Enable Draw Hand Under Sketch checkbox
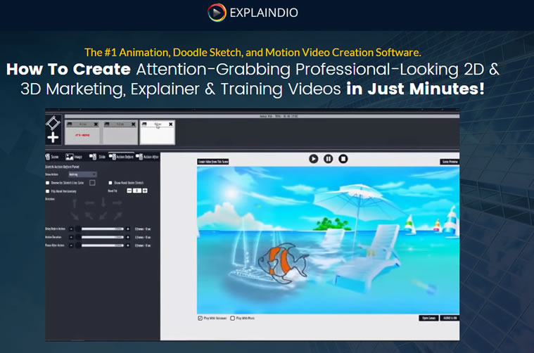 click(x=110, y=183)
